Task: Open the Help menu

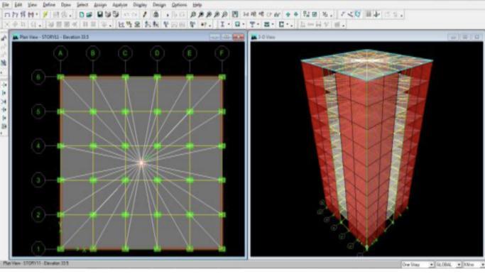Action: click(197, 5)
